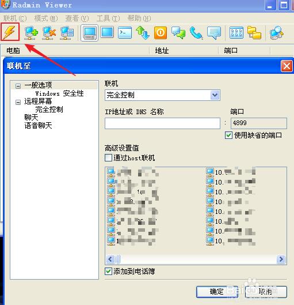294x305 pixels.
Task: Click the IP地址或 DNS 名称 input field
Action: coord(162,123)
